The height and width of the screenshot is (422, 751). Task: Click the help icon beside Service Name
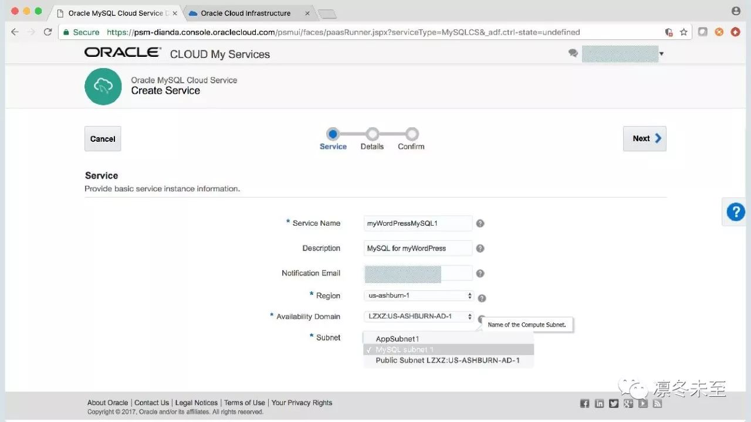click(480, 223)
